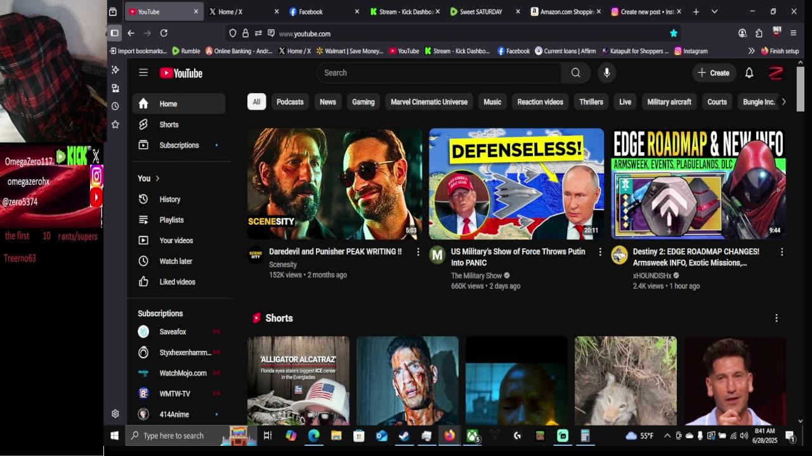Viewport: 812px width, 456px height.
Task: Open the YouTube guide hamburger menu
Action: click(143, 73)
